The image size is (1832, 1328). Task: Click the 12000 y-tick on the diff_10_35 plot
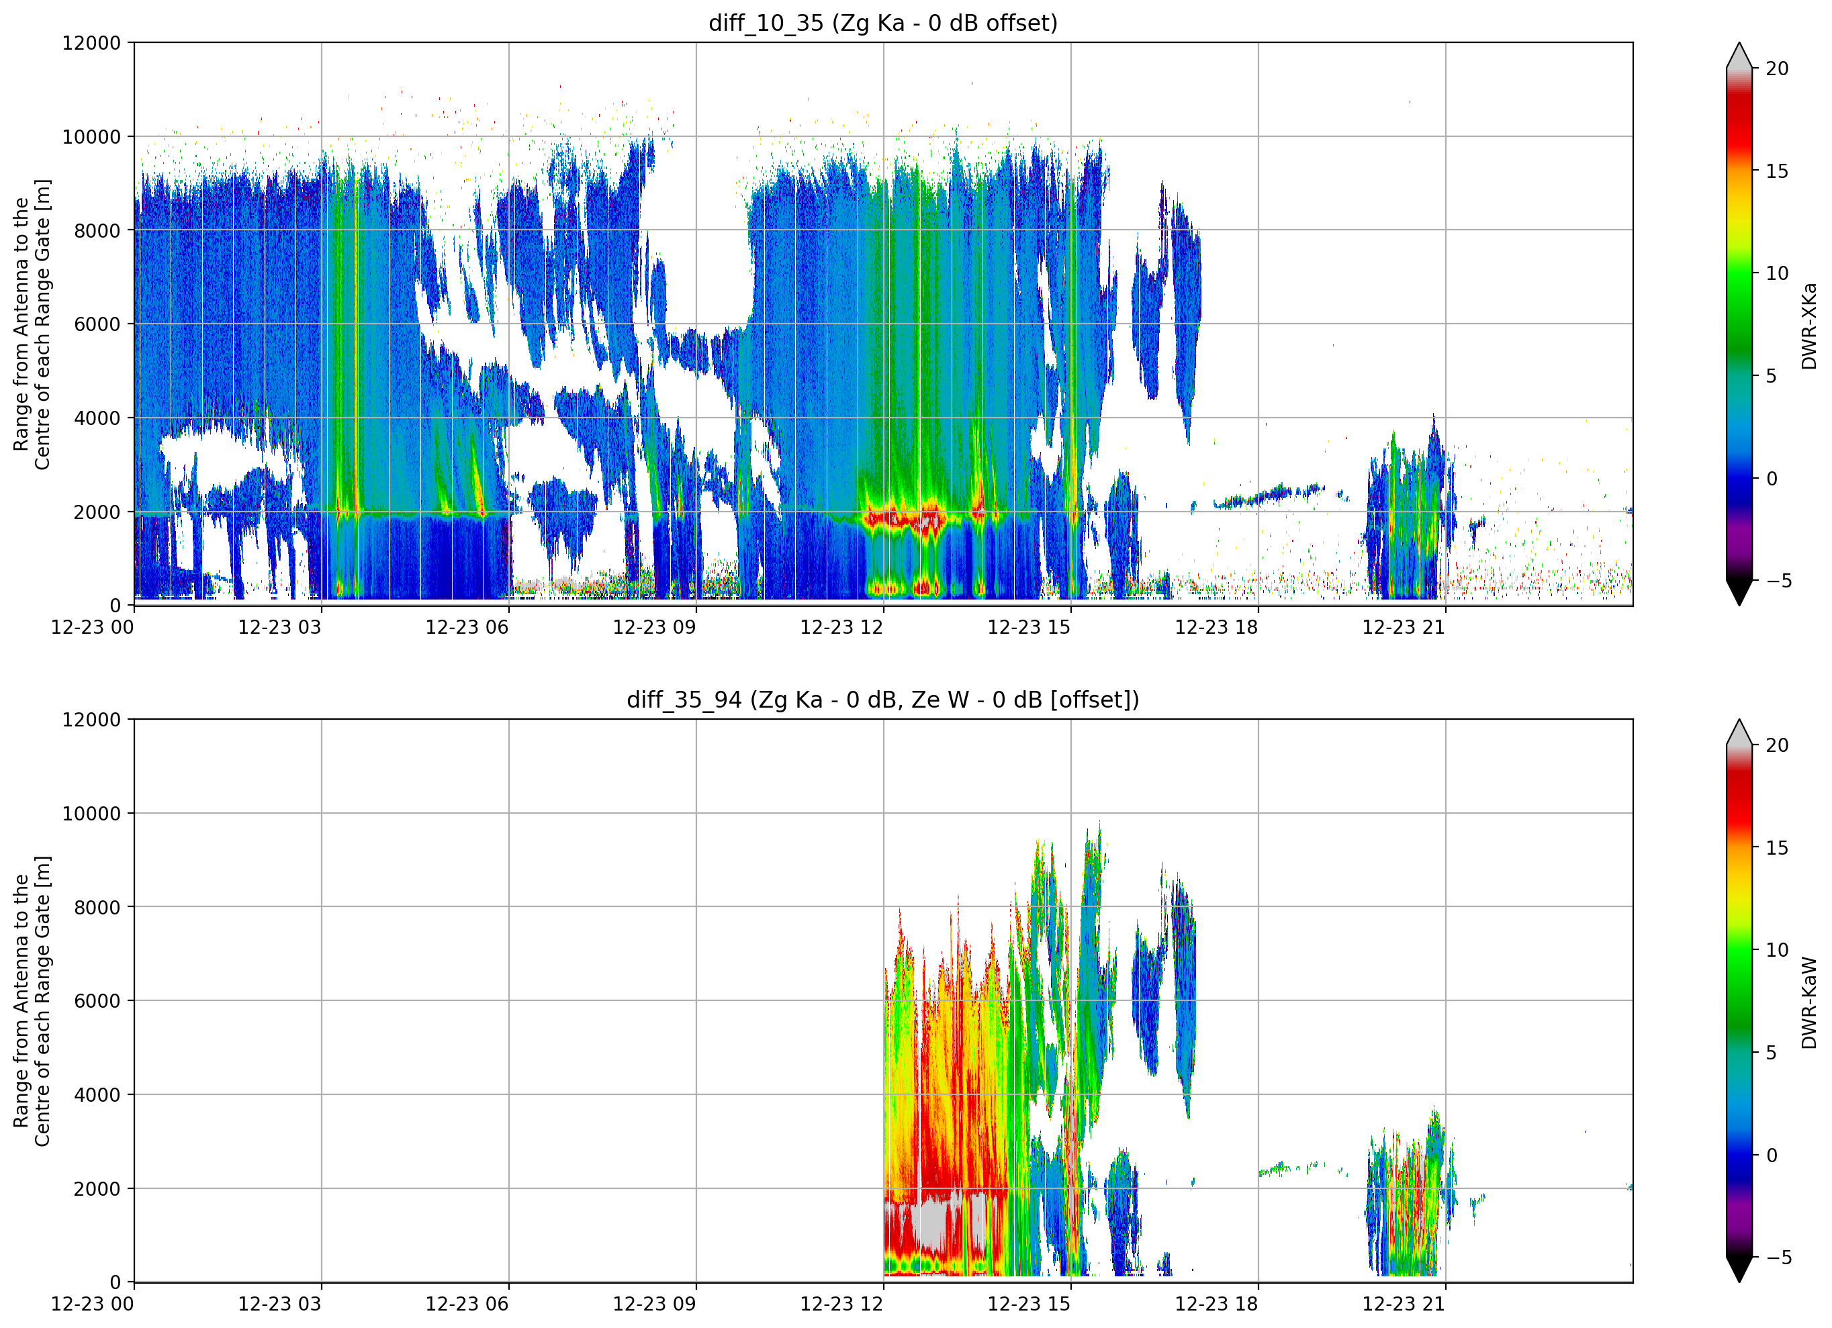[x=91, y=43]
